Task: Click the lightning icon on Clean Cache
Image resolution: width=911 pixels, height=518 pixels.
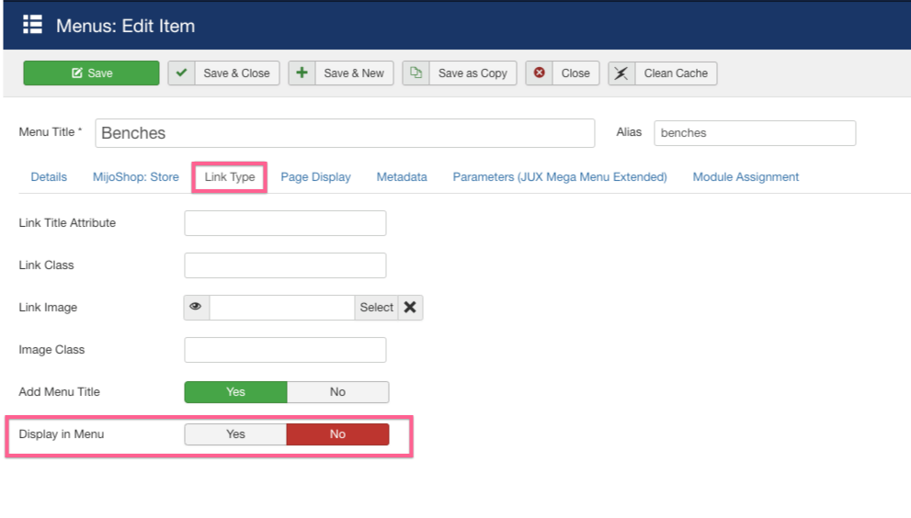Action: click(x=621, y=73)
